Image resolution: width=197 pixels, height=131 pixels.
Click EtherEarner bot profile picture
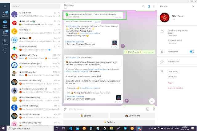coord(164,18)
